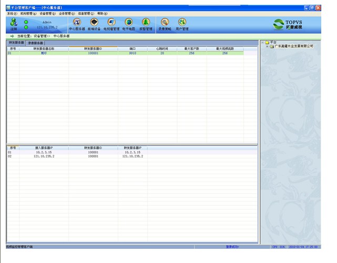Sort by 端口 column header
The width and height of the screenshot is (337, 263).
coord(132,49)
